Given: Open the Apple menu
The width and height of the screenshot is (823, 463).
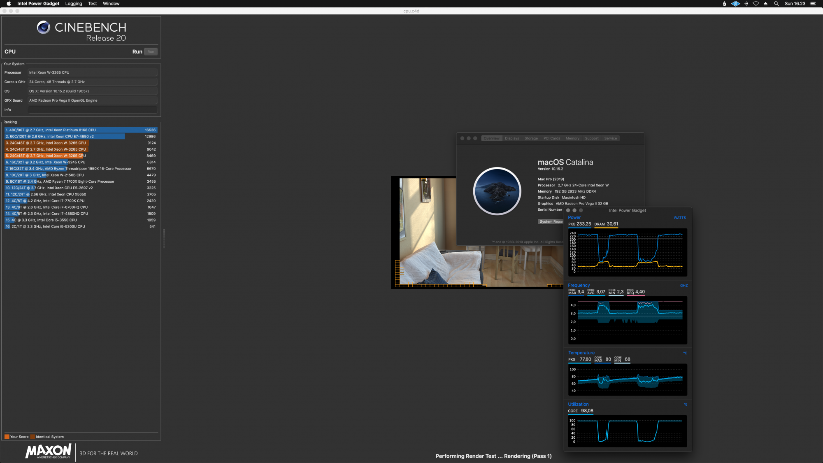Looking at the screenshot, I should [x=9, y=3].
